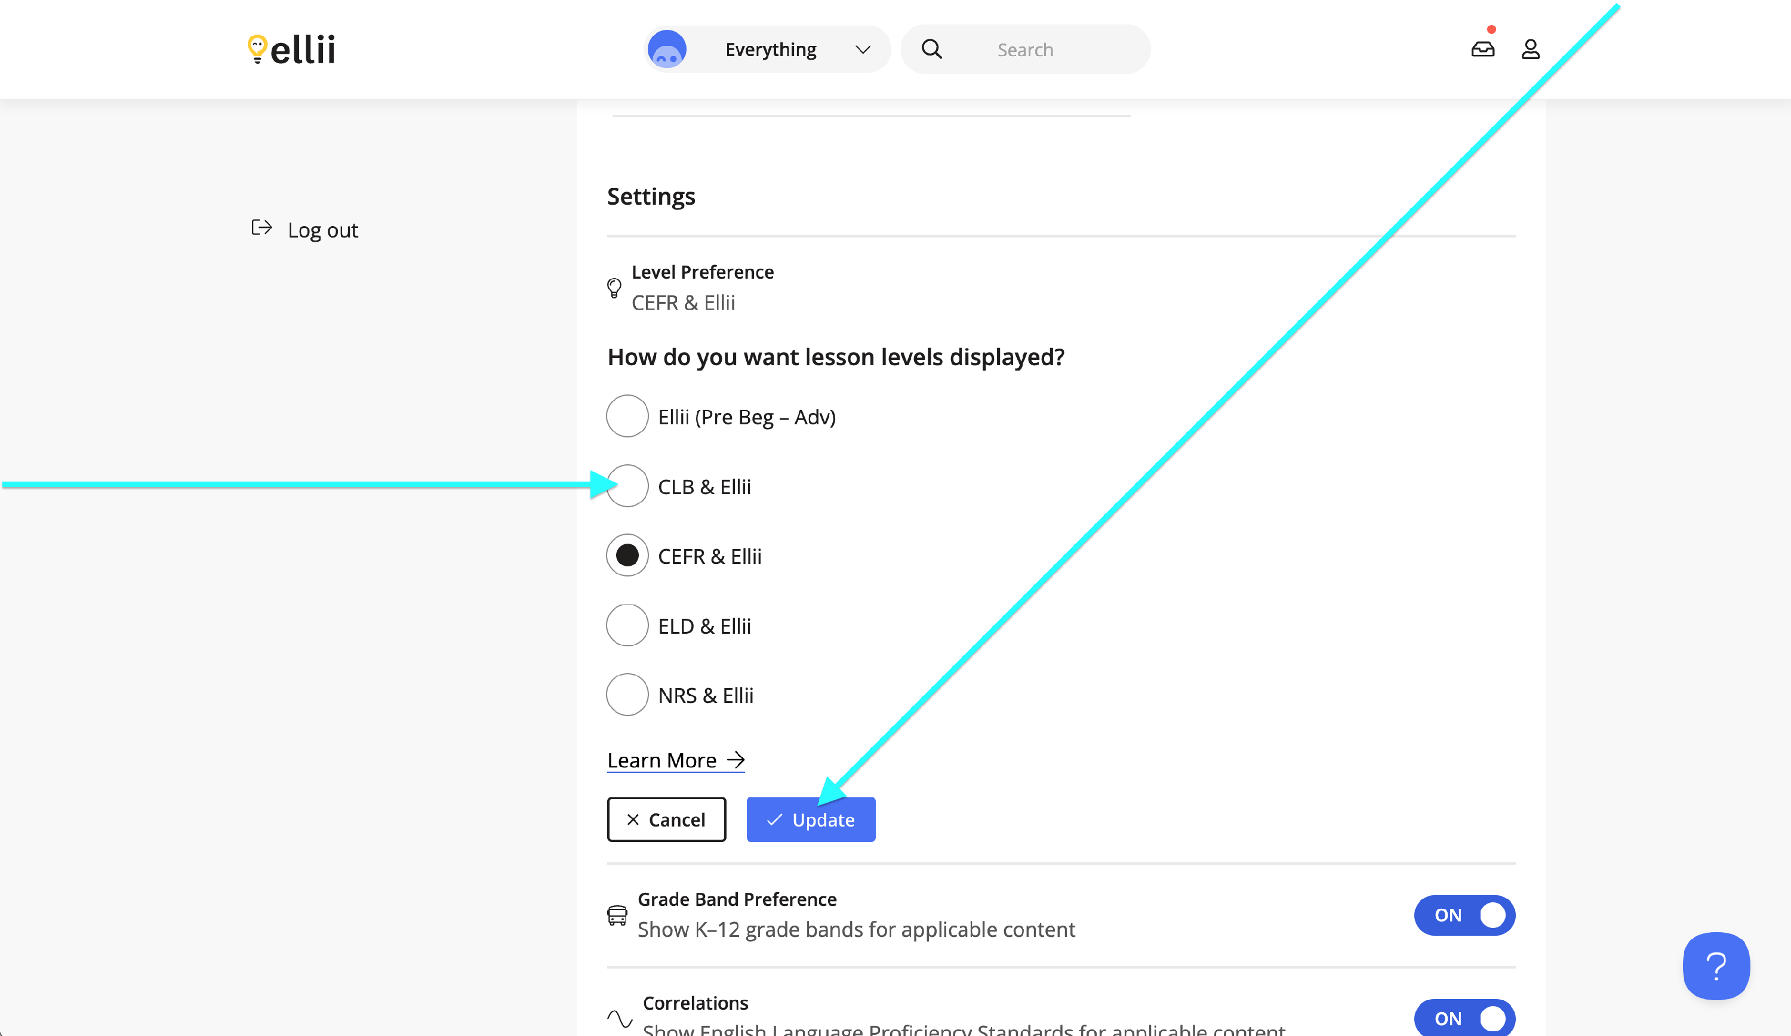This screenshot has width=1791, height=1036.
Task: Click the Log out icon
Action: (x=261, y=227)
